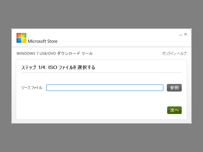Click the 参照 browse button
Image resolution: width=203 pixels, height=152 pixels.
tap(174, 88)
